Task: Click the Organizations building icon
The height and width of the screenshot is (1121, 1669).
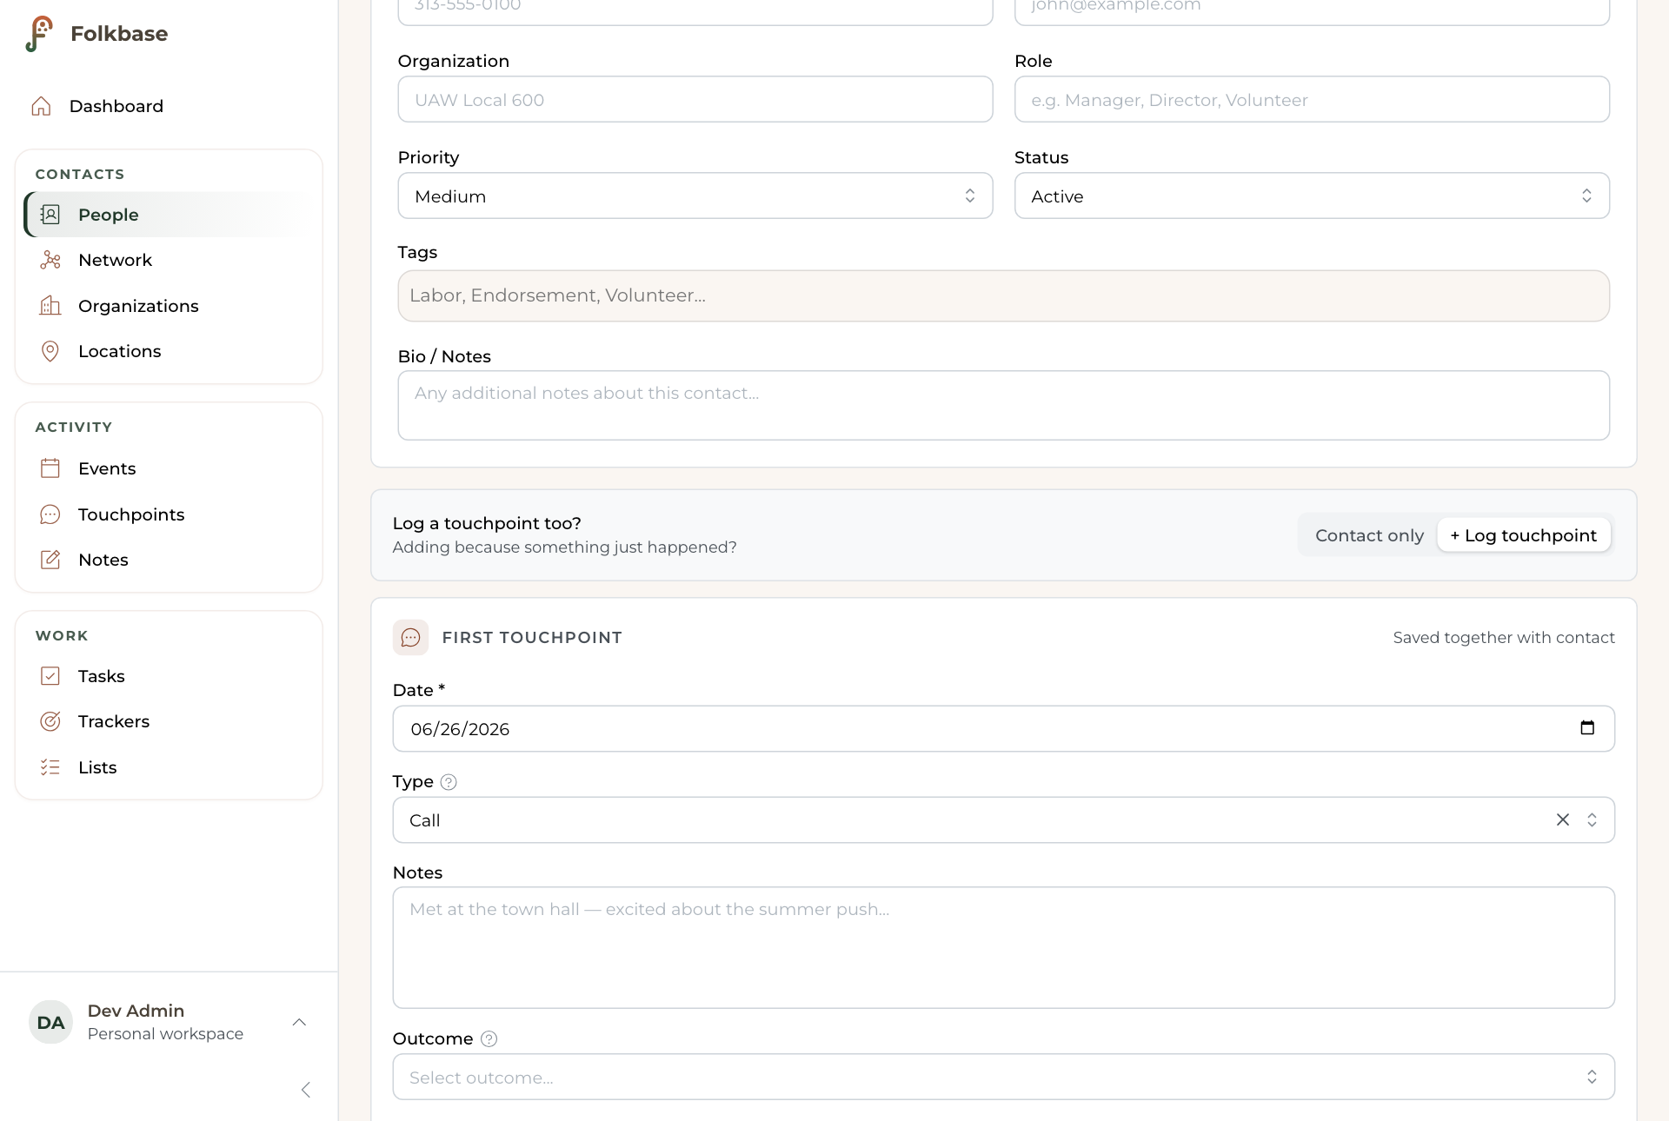Action: [50, 306]
